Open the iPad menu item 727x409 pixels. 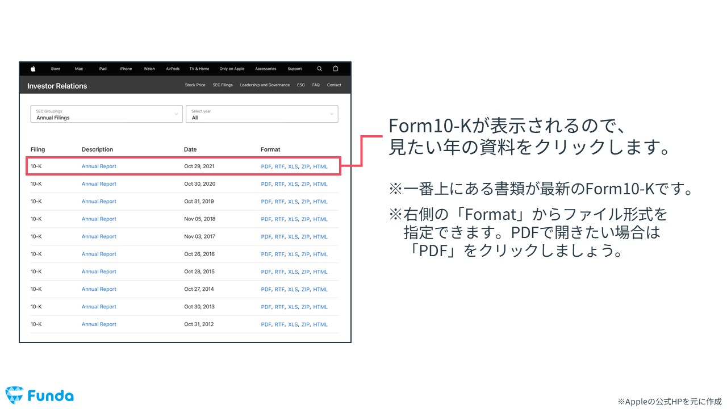[102, 69]
